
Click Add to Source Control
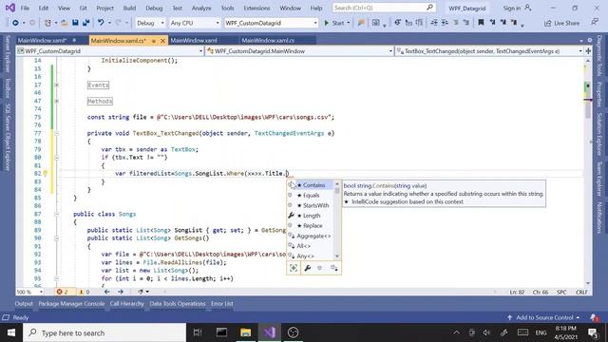[543, 317]
